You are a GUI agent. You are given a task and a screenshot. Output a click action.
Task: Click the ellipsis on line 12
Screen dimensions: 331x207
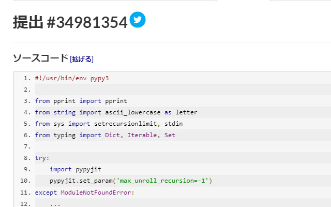pyautogui.click(x=55, y=203)
